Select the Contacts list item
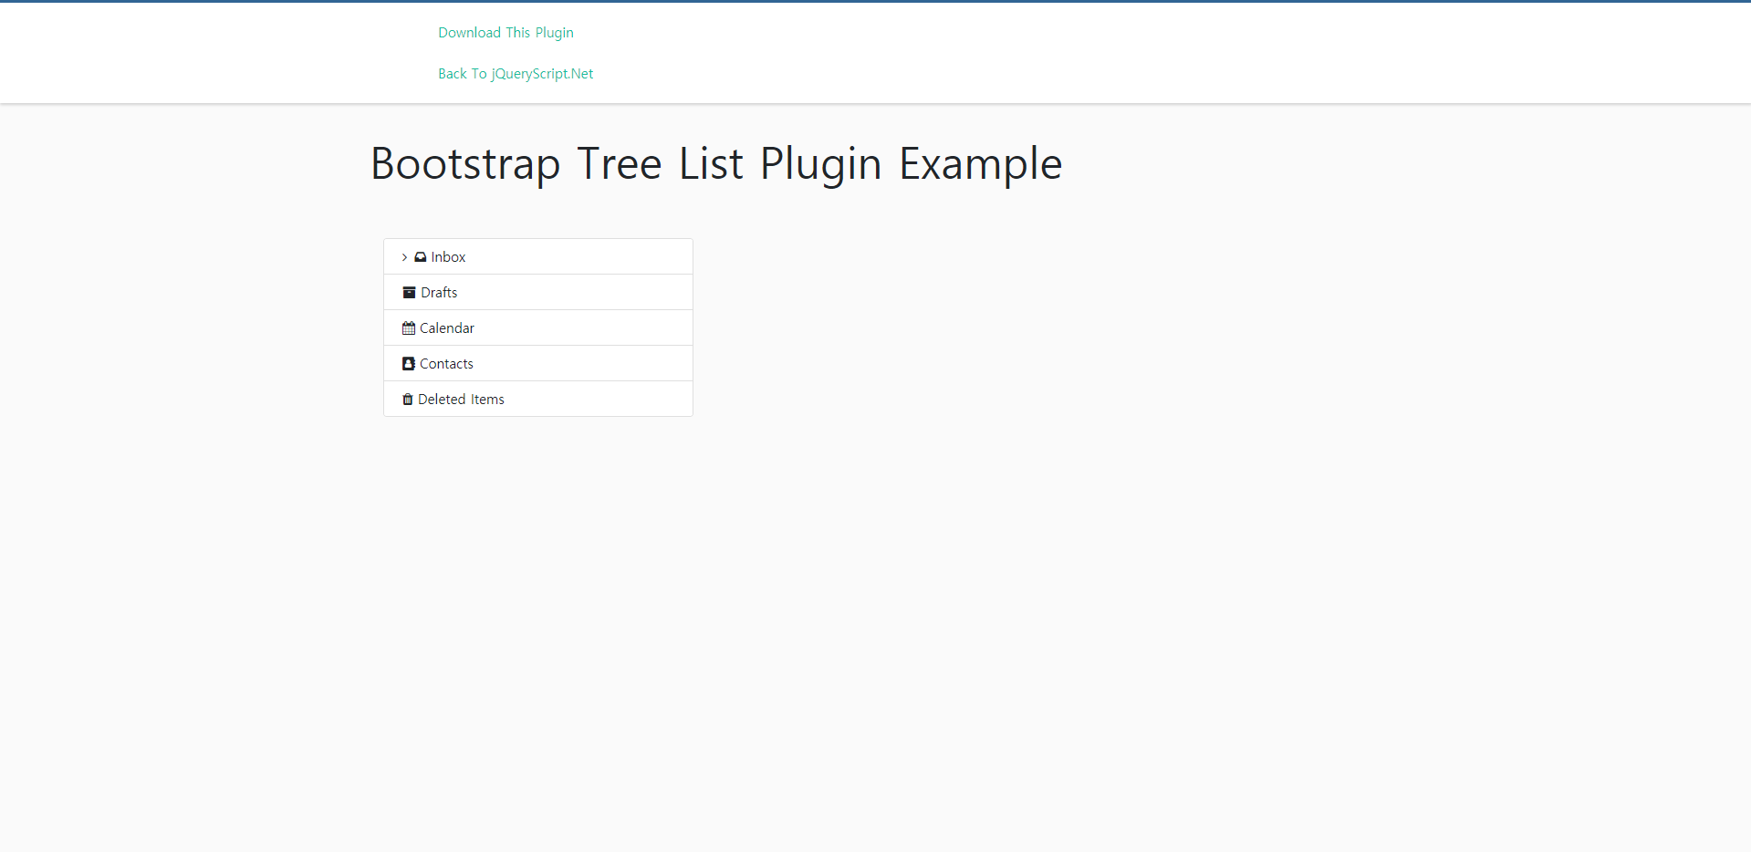This screenshot has height=852, width=1751. click(538, 364)
